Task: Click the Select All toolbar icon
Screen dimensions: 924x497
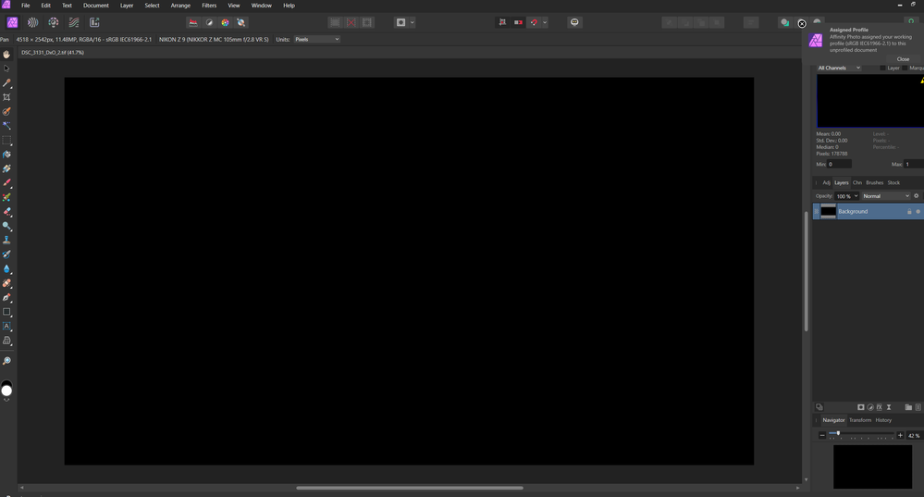Action: click(x=335, y=22)
